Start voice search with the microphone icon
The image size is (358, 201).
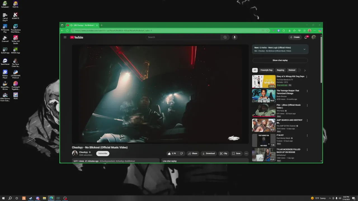pos(235,37)
